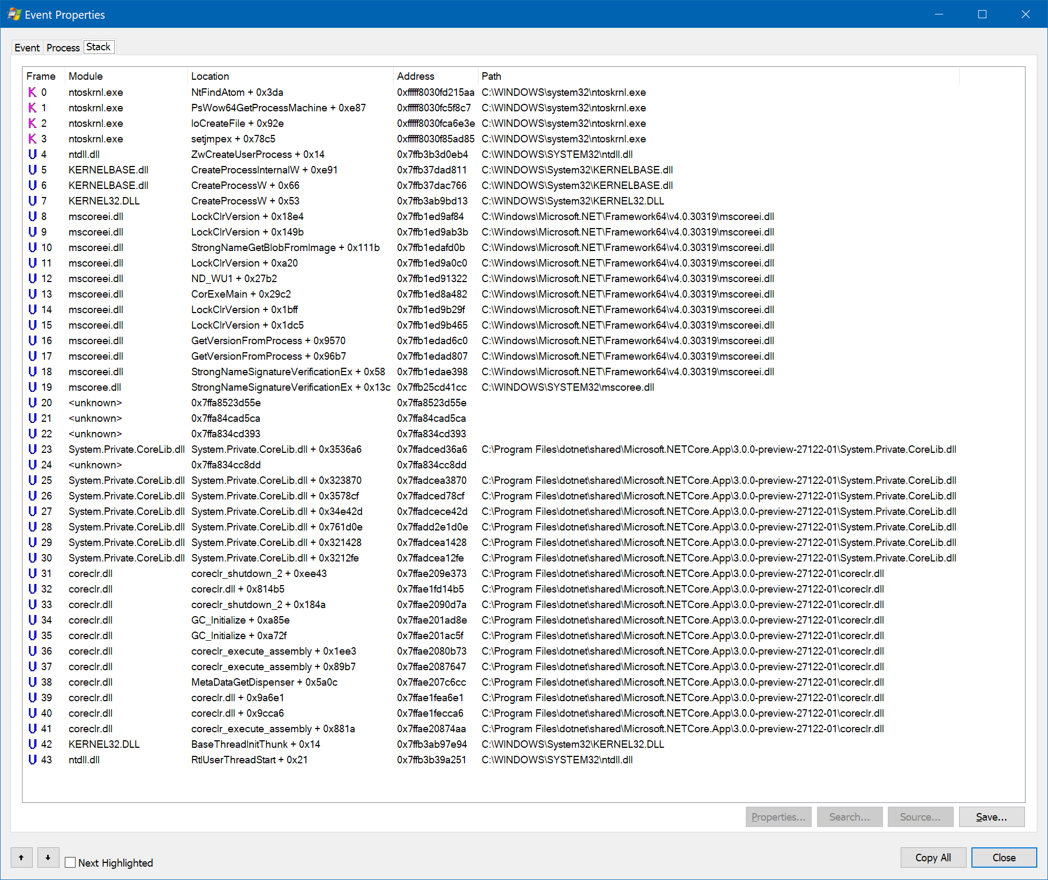1048x880 pixels.
Task: Click the kernel frame icon beside NtFindAtom
Action: tap(33, 92)
